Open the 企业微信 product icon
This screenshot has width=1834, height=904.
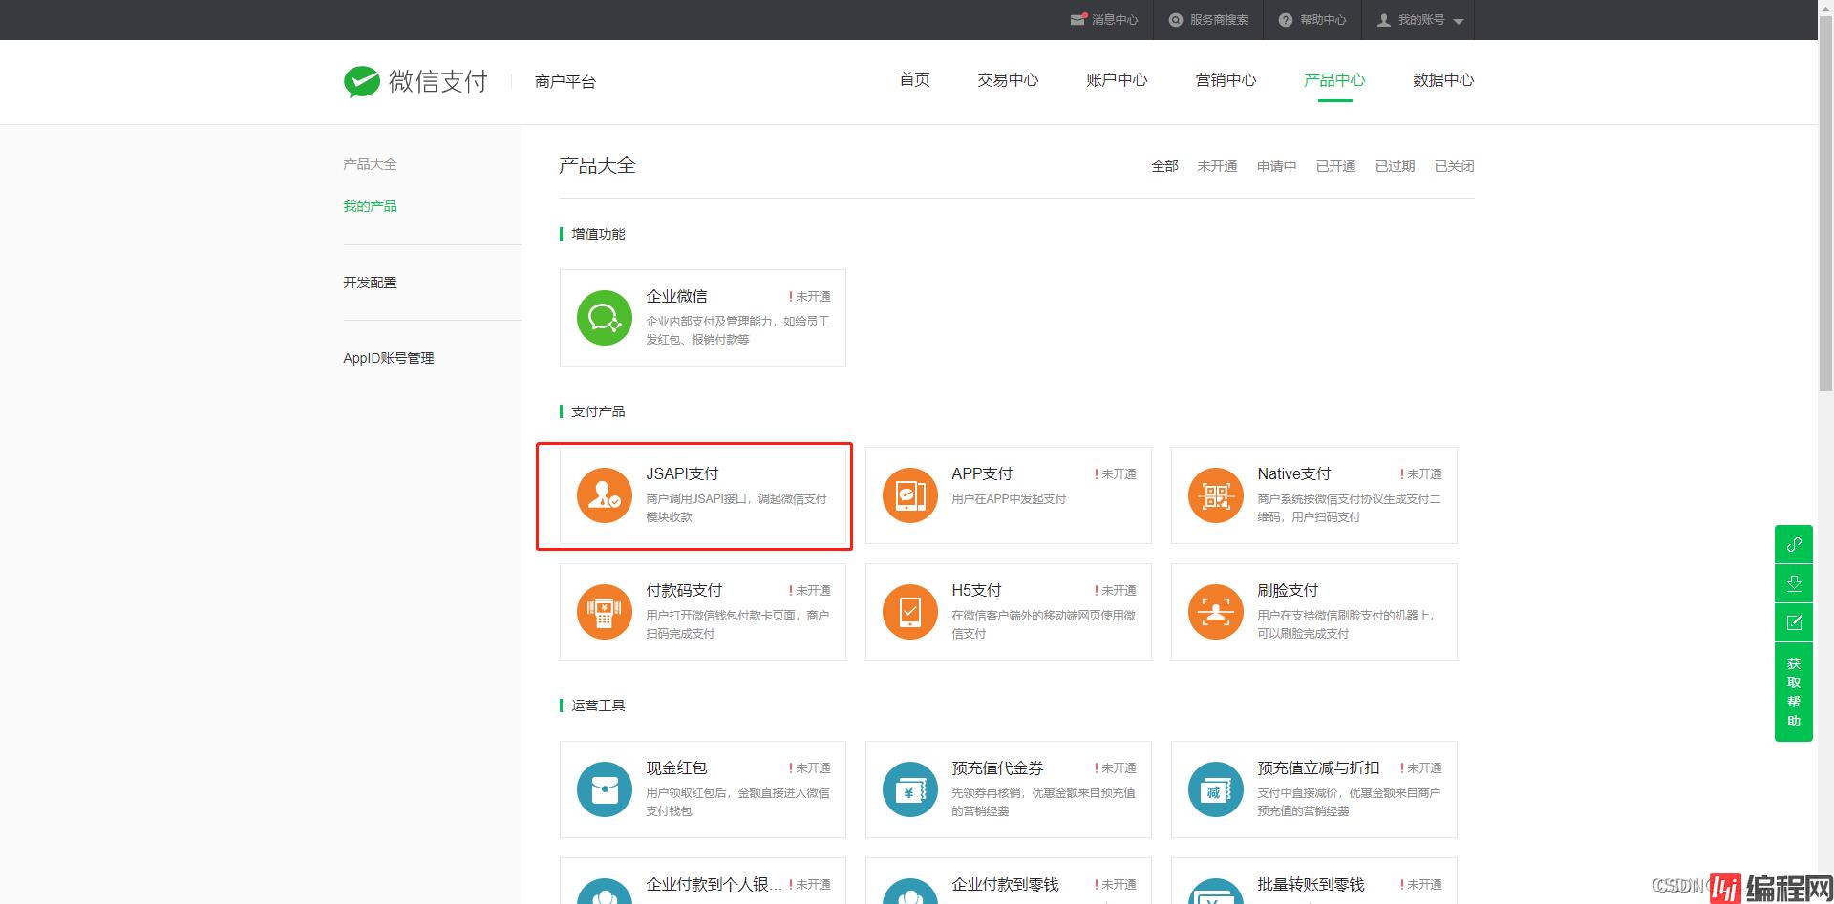coord(605,318)
